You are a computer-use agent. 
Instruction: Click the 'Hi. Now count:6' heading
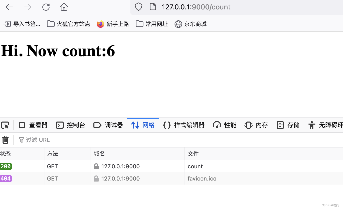click(58, 51)
